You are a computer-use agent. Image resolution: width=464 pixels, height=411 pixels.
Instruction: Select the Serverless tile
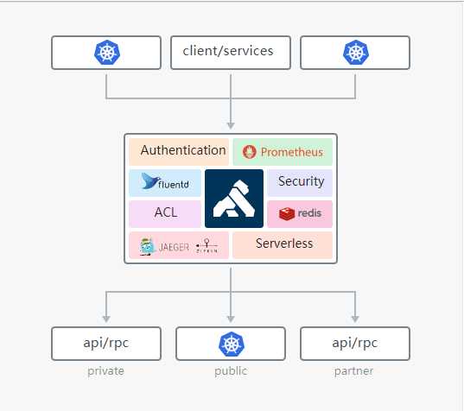coord(283,245)
